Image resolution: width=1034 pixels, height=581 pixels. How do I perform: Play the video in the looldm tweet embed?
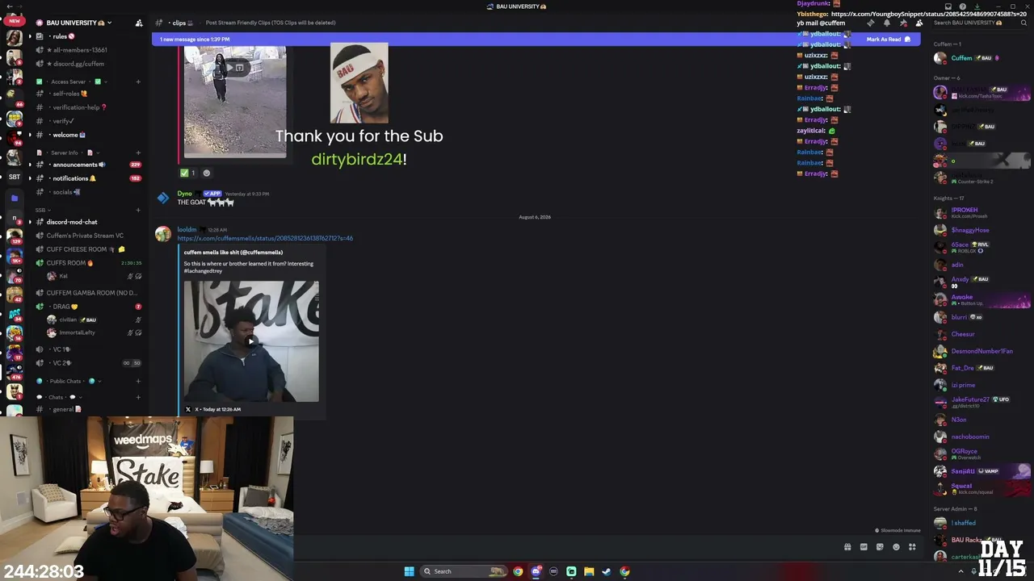251,341
